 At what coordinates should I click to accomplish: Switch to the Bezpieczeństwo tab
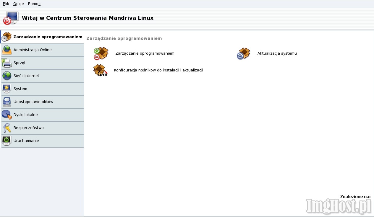click(x=42, y=128)
